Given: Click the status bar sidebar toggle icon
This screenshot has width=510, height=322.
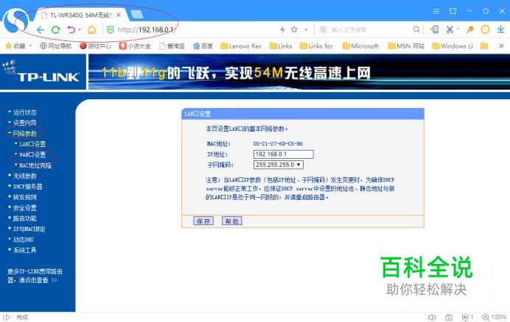Looking at the screenshot, I should pyautogui.click(x=7, y=317).
